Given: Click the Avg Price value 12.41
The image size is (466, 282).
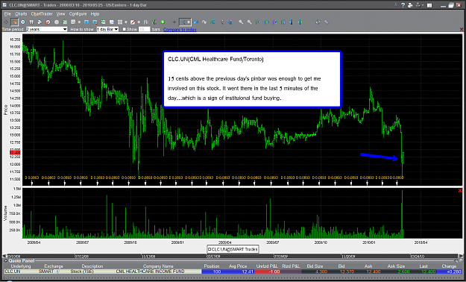Looking at the screenshot, I should pyautogui.click(x=248, y=272).
